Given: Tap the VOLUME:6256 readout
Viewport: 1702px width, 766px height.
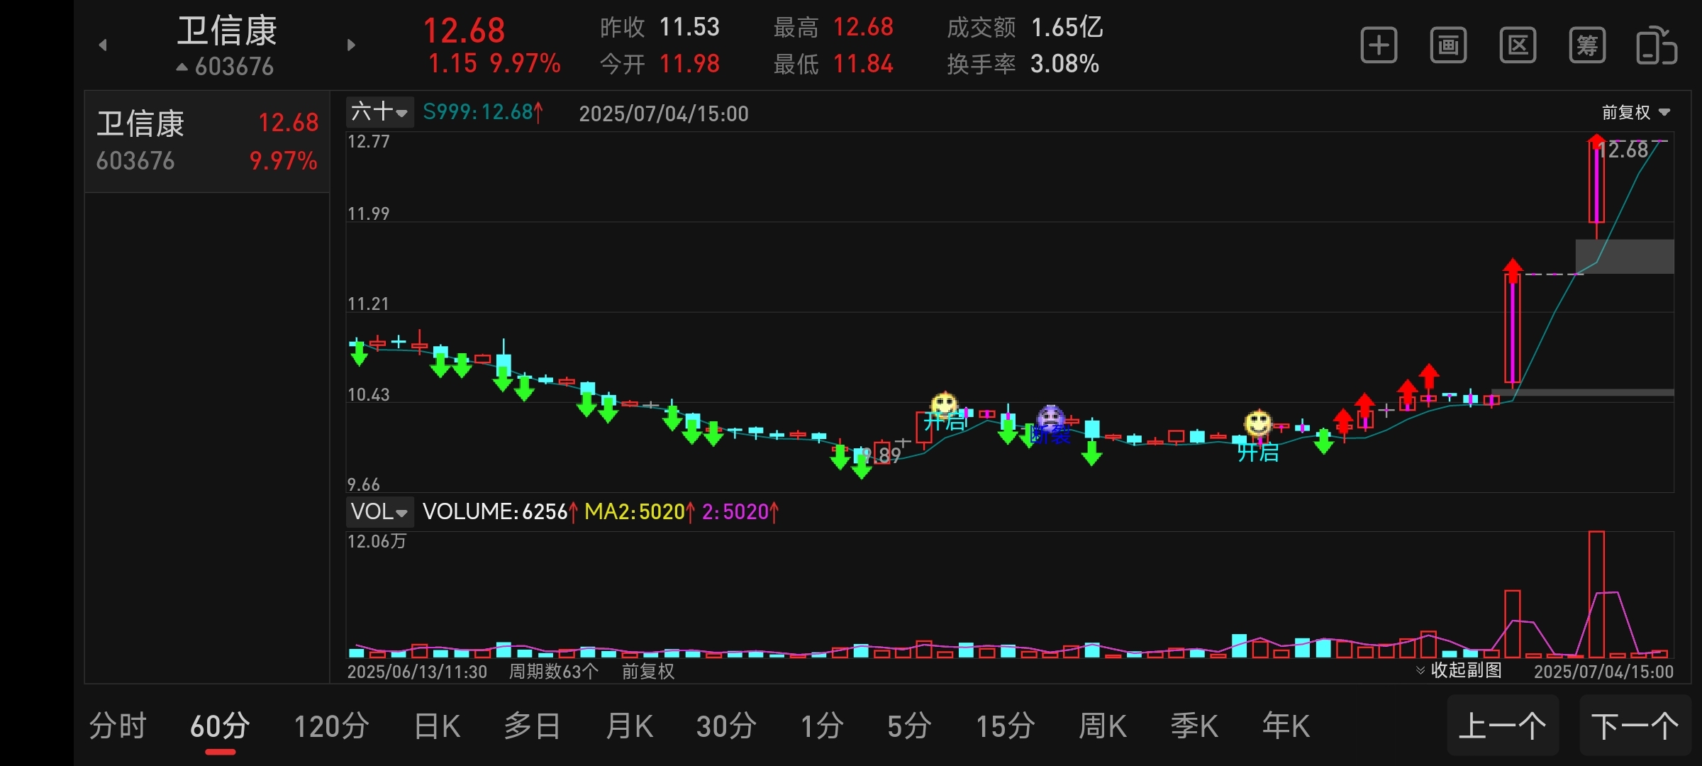Looking at the screenshot, I should (501, 511).
